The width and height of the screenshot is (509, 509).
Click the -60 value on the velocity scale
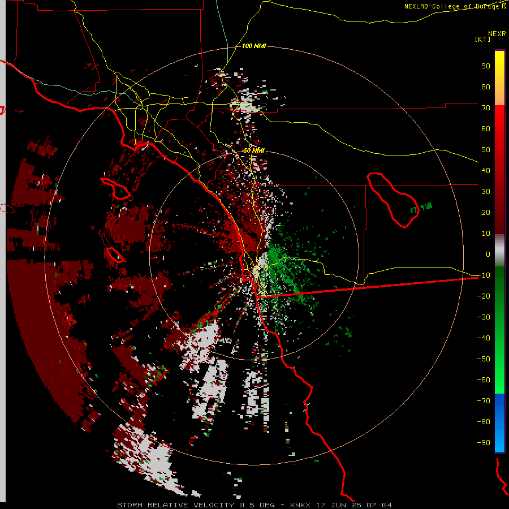tap(484, 380)
